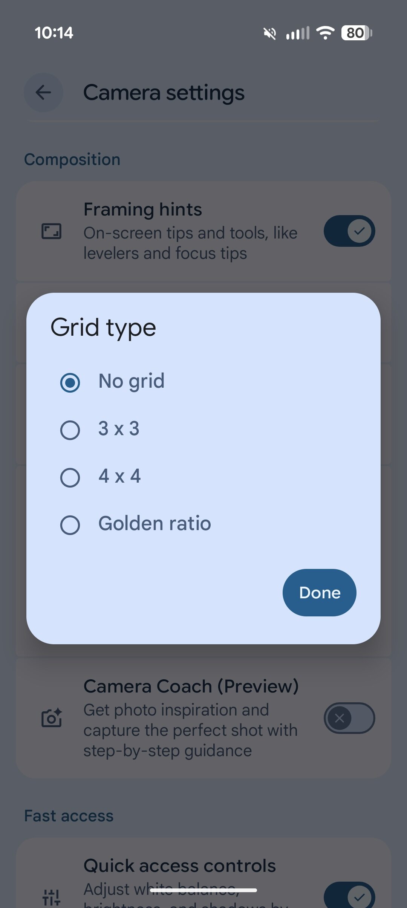Image resolution: width=407 pixels, height=908 pixels.
Task: Select the 3 x 3 grid option
Action: click(x=70, y=430)
